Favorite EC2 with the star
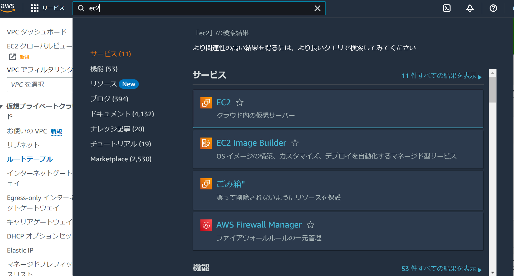This screenshot has height=276, width=514. coord(239,103)
